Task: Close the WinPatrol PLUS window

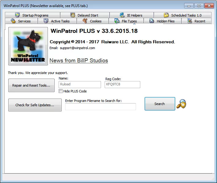Action: pyautogui.click(x=209, y=6)
